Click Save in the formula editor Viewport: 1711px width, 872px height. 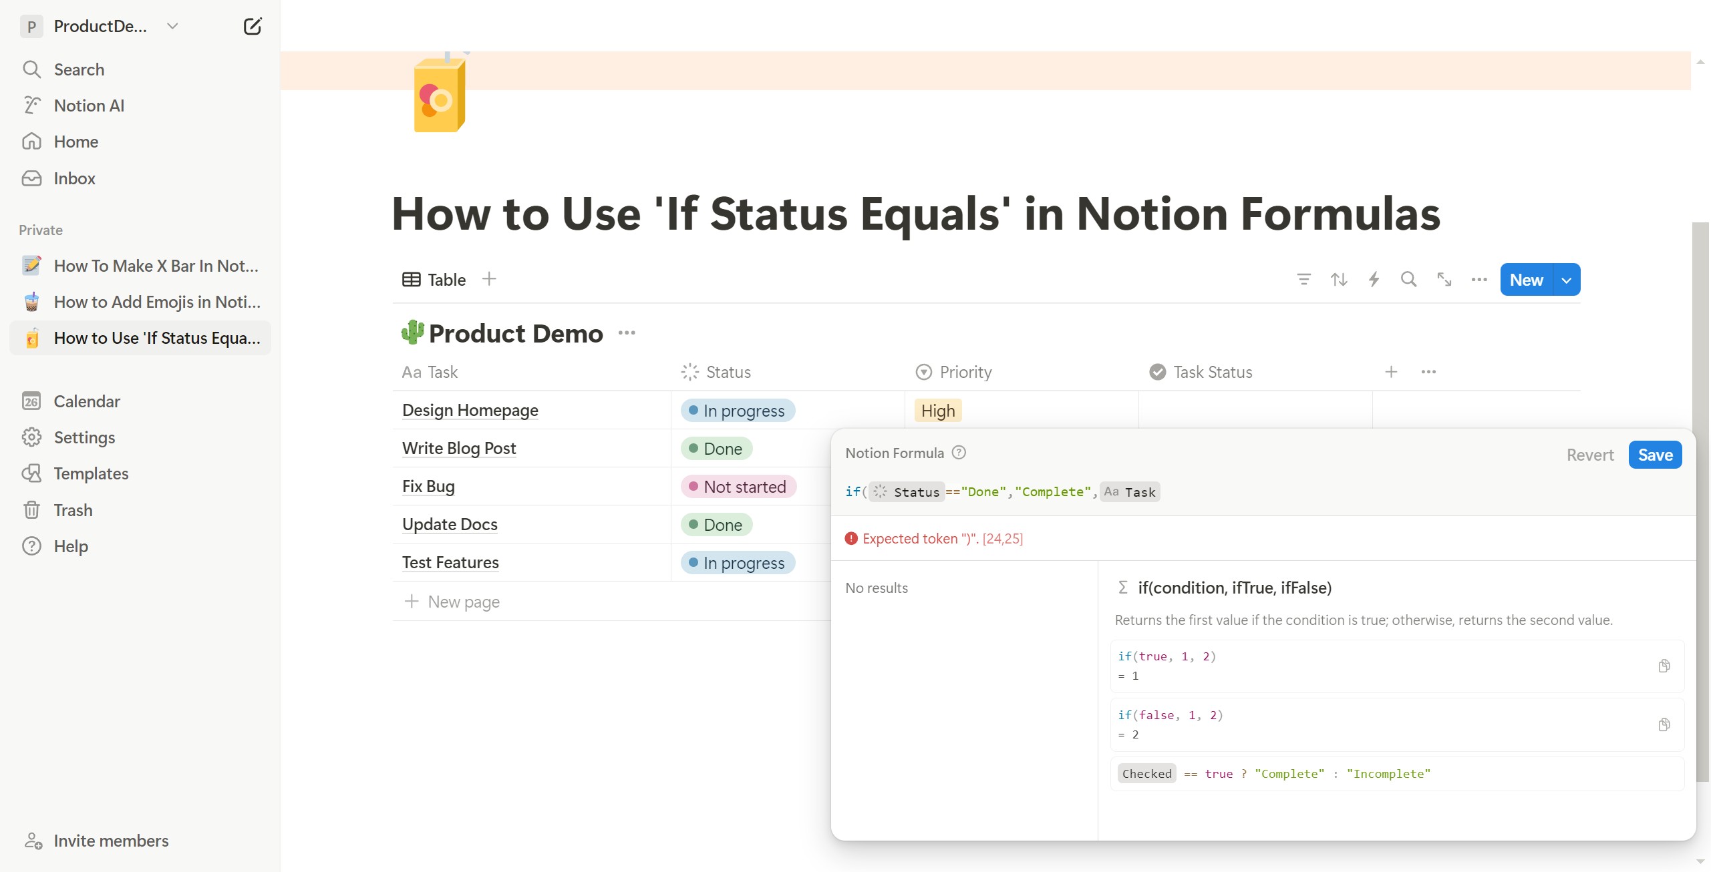[x=1655, y=455]
